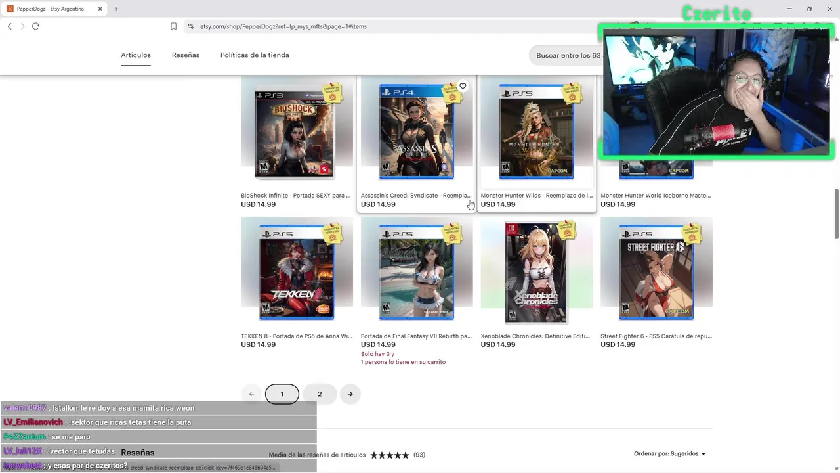
Task: Open the 'Ordenar por: Sugeridos' sort dropdown
Action: tap(670, 454)
